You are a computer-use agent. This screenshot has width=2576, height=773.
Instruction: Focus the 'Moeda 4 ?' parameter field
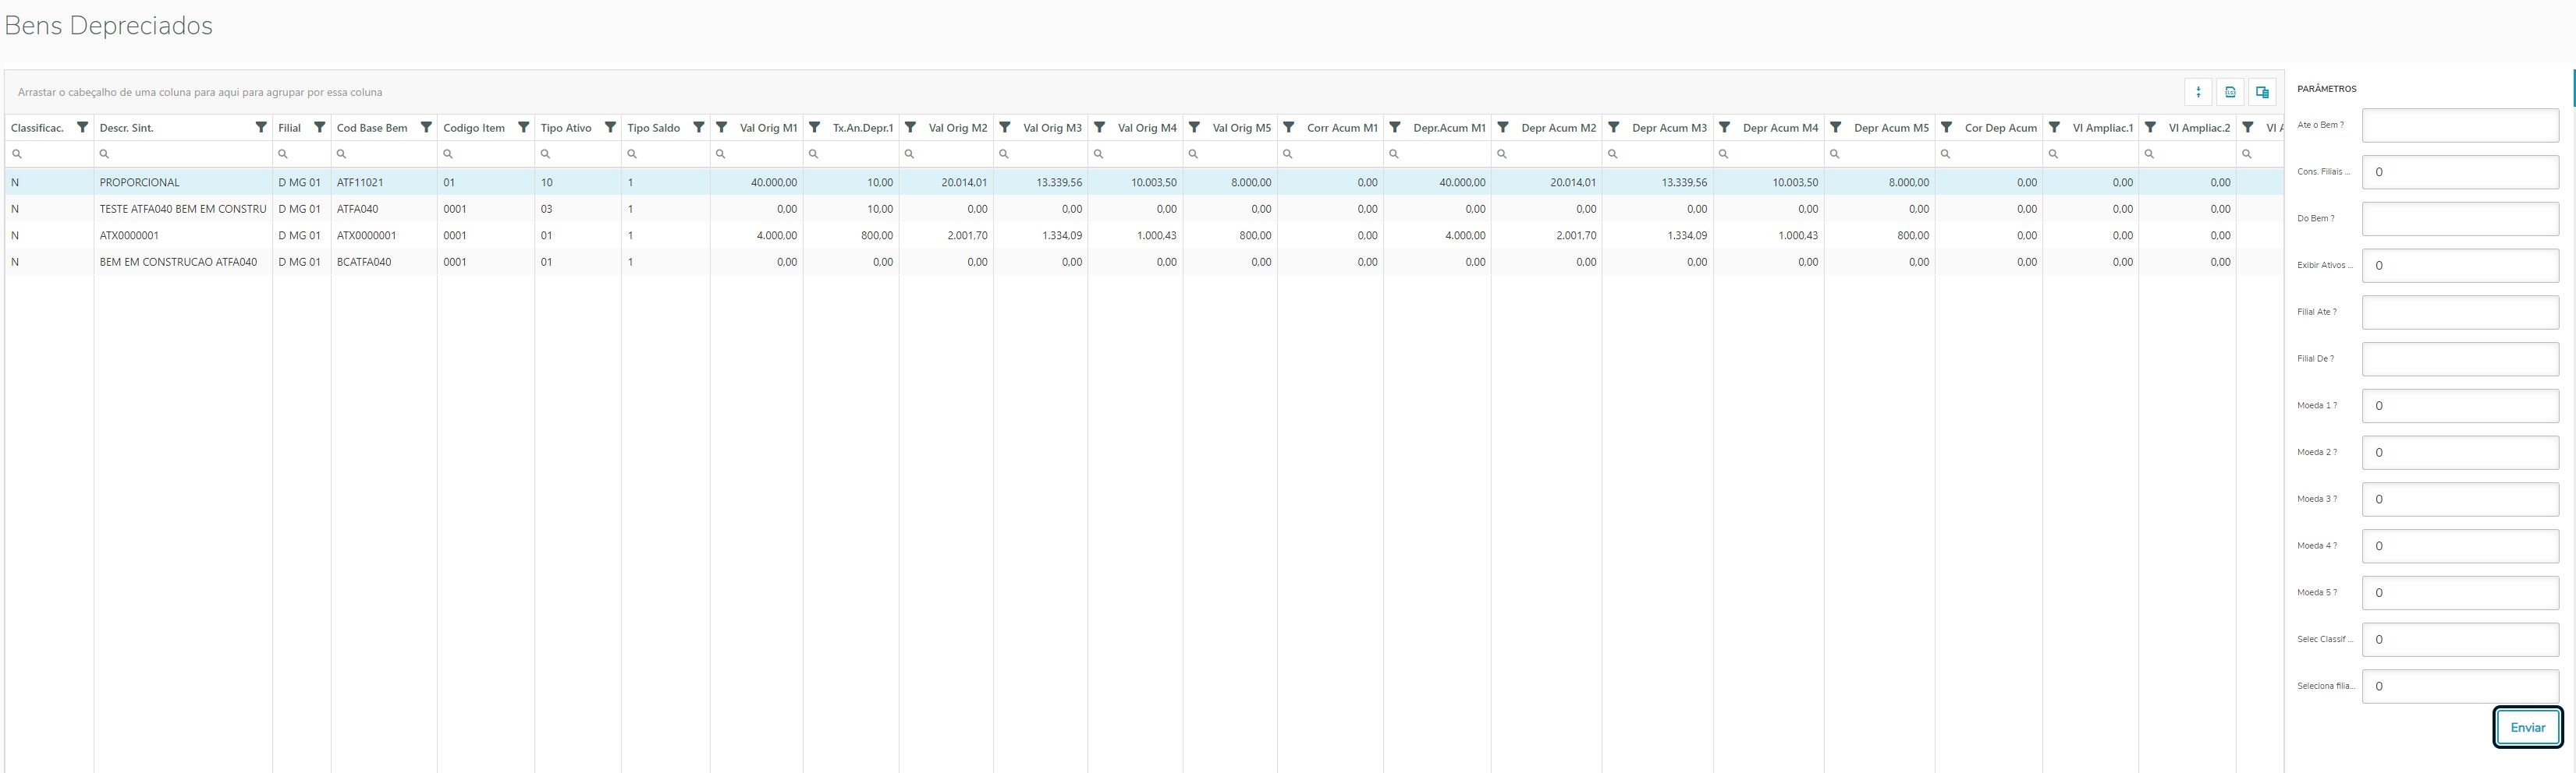tap(2460, 546)
